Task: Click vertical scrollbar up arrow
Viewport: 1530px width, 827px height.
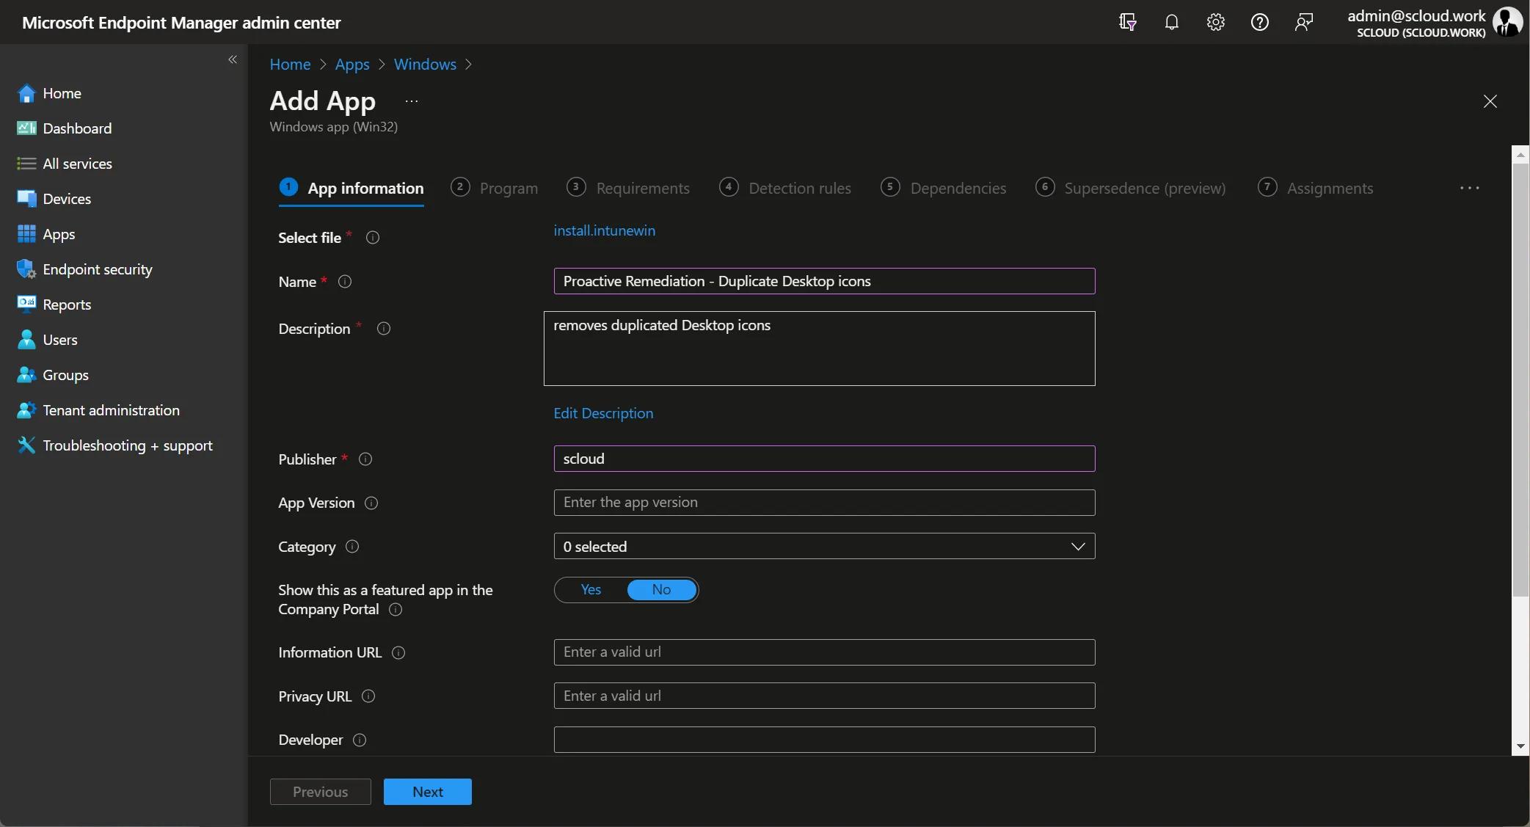Action: 1520,154
